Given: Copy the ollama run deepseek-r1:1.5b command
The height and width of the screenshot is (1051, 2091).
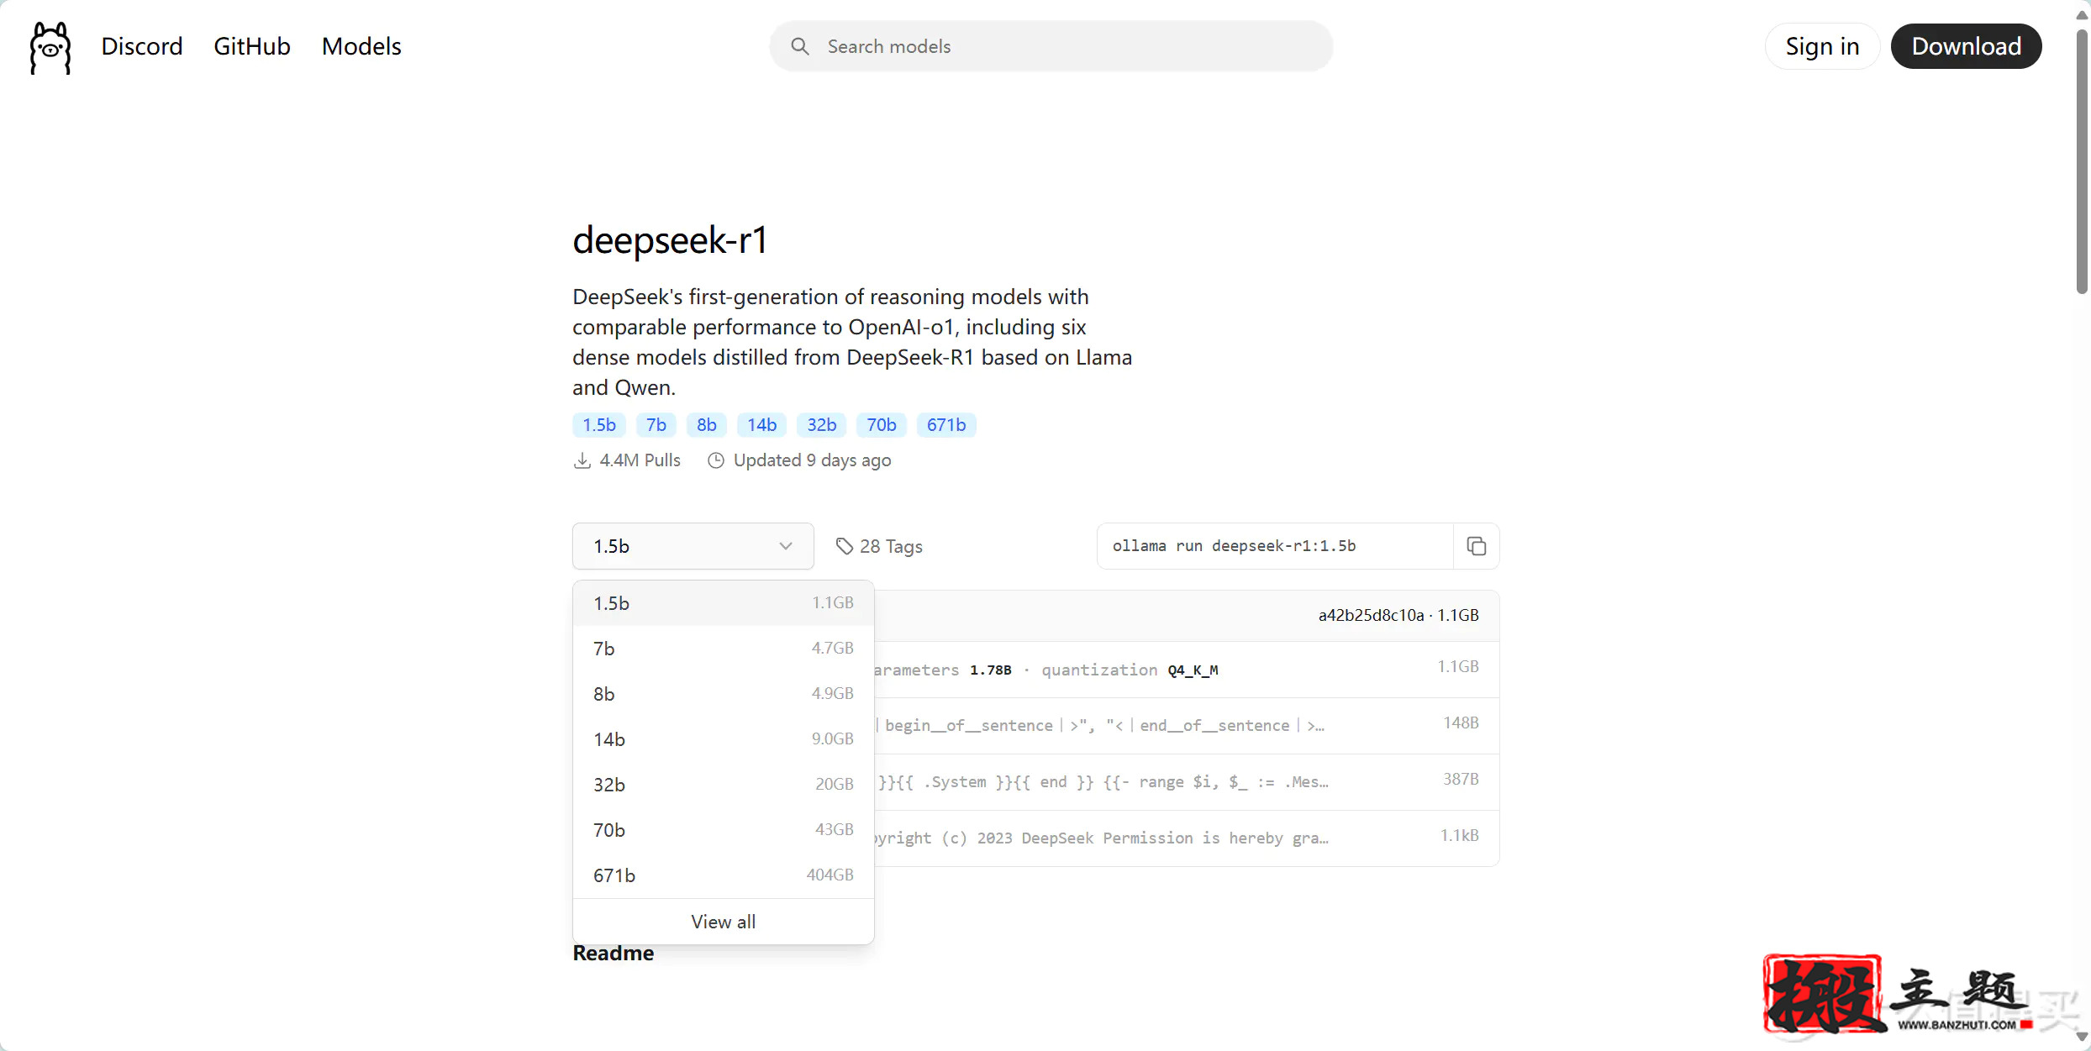Looking at the screenshot, I should pos(1477,546).
